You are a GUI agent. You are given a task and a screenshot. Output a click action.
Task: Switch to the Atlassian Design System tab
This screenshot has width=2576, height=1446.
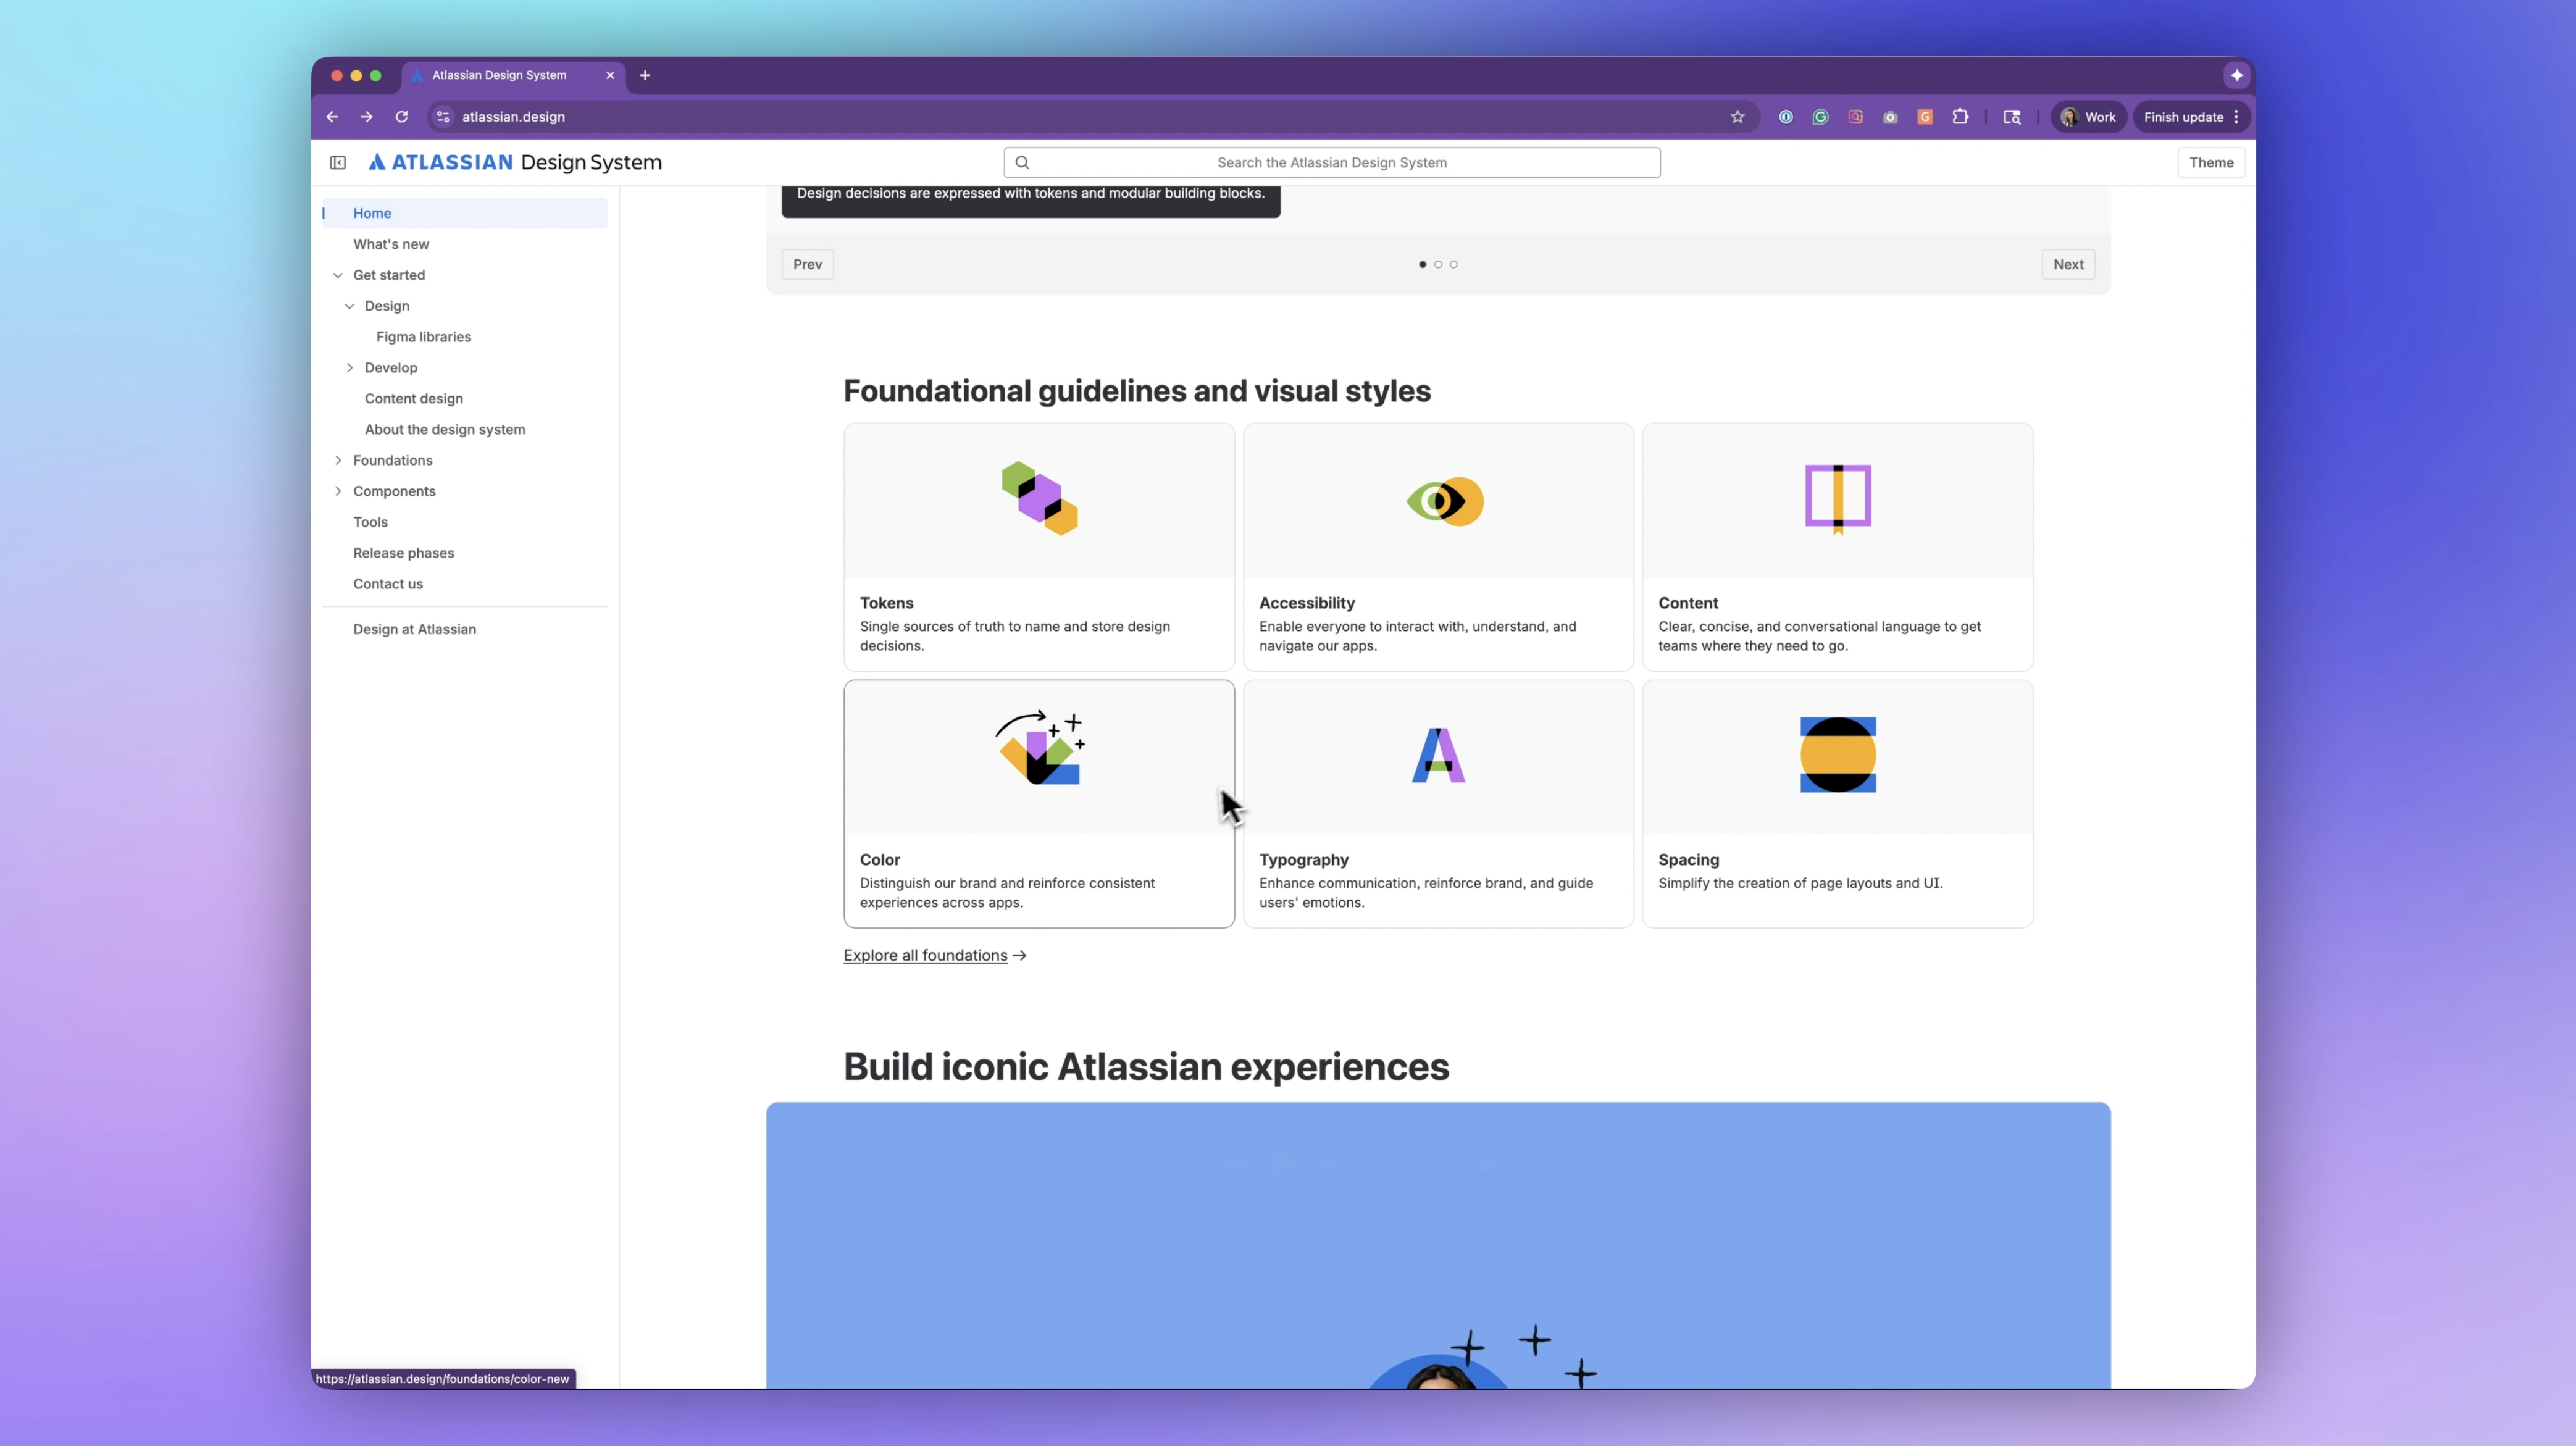coord(499,75)
